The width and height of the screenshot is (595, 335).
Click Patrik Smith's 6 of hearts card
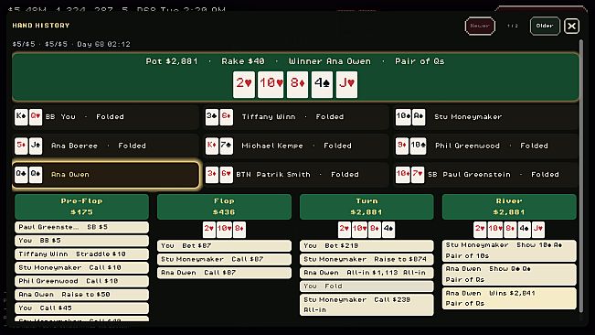(x=226, y=174)
